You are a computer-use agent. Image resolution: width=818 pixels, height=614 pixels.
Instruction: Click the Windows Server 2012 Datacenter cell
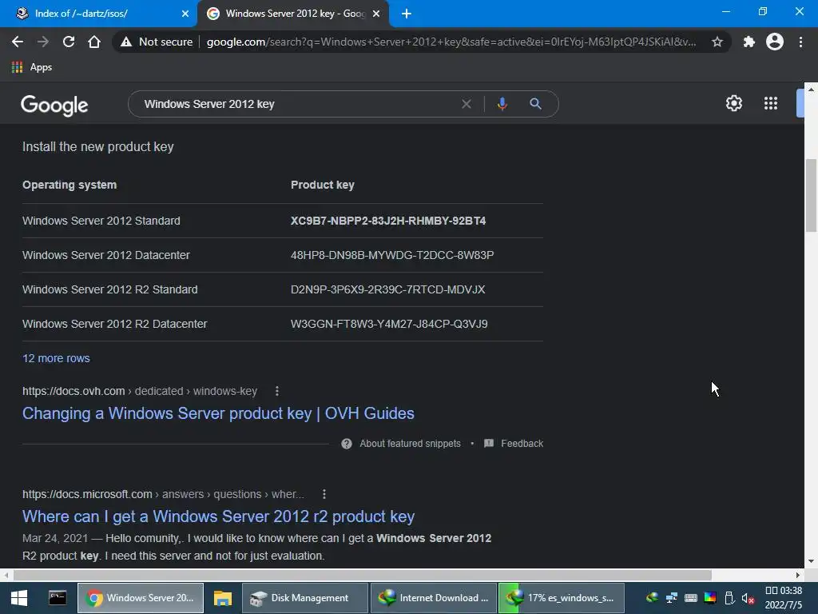coord(106,255)
